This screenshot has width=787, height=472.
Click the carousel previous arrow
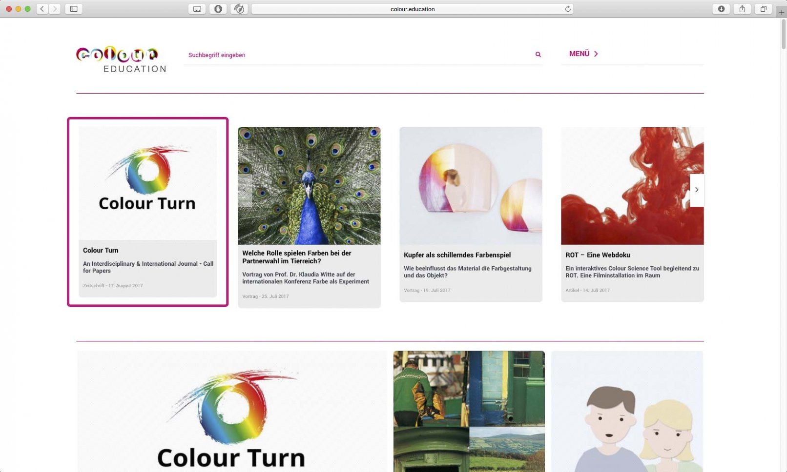[245, 190]
